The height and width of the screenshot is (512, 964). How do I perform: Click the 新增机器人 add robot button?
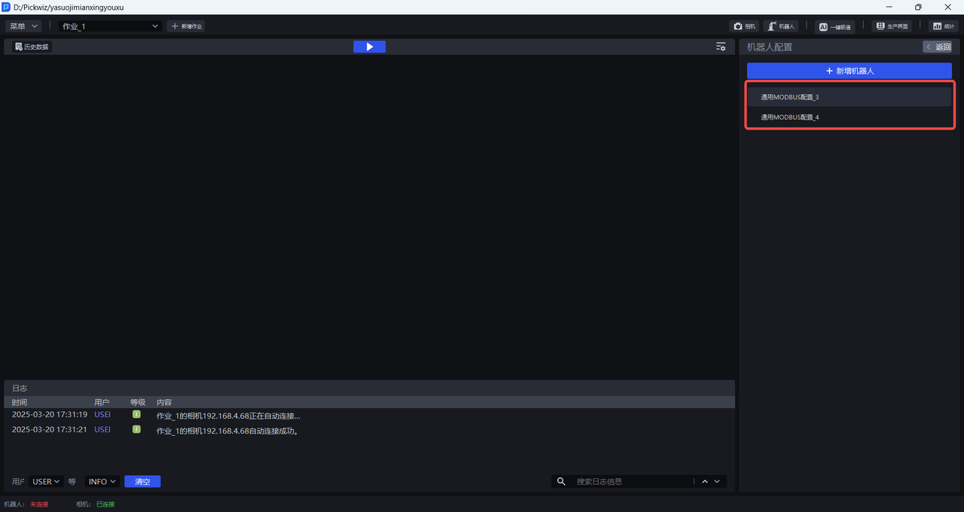(x=849, y=71)
